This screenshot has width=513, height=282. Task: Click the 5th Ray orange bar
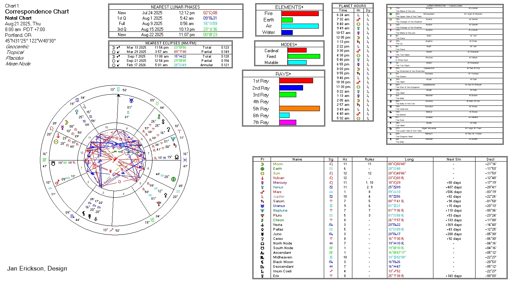(x=299, y=109)
